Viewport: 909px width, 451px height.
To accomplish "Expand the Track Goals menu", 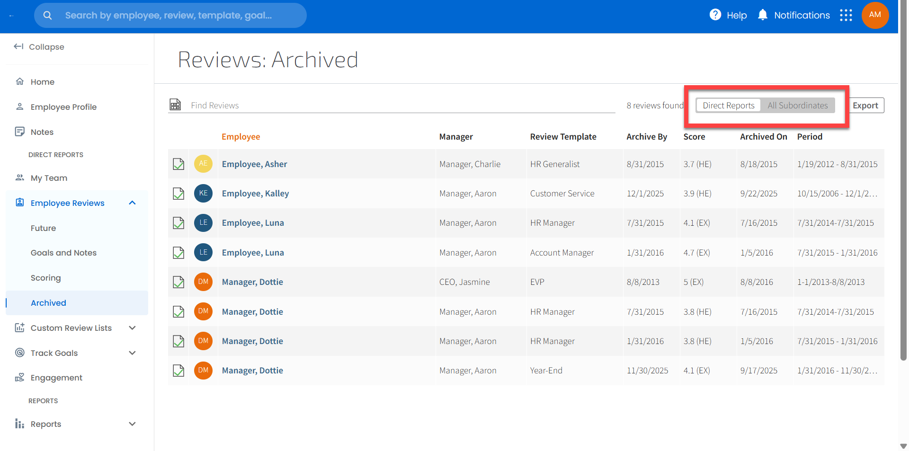I will (x=132, y=353).
